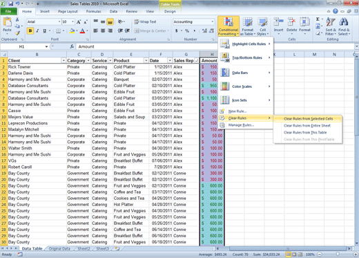
Task: Switch to Original Data sheet tab
Action: click(x=59, y=248)
